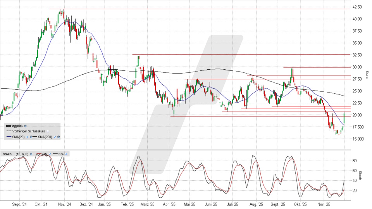Uncheck the SMA(20) visibility checkbox
372x209 pixels.
coord(27,137)
